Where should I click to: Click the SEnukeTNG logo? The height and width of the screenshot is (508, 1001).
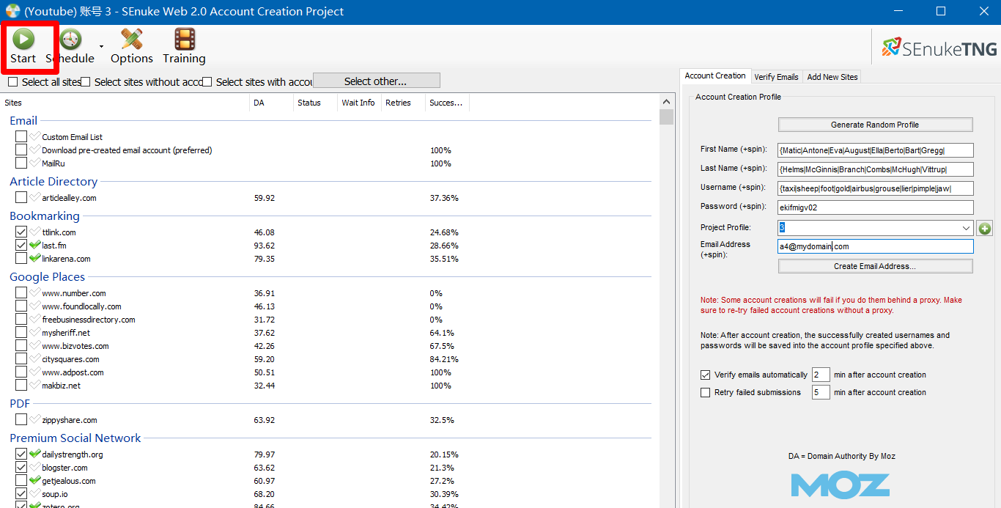(x=939, y=48)
